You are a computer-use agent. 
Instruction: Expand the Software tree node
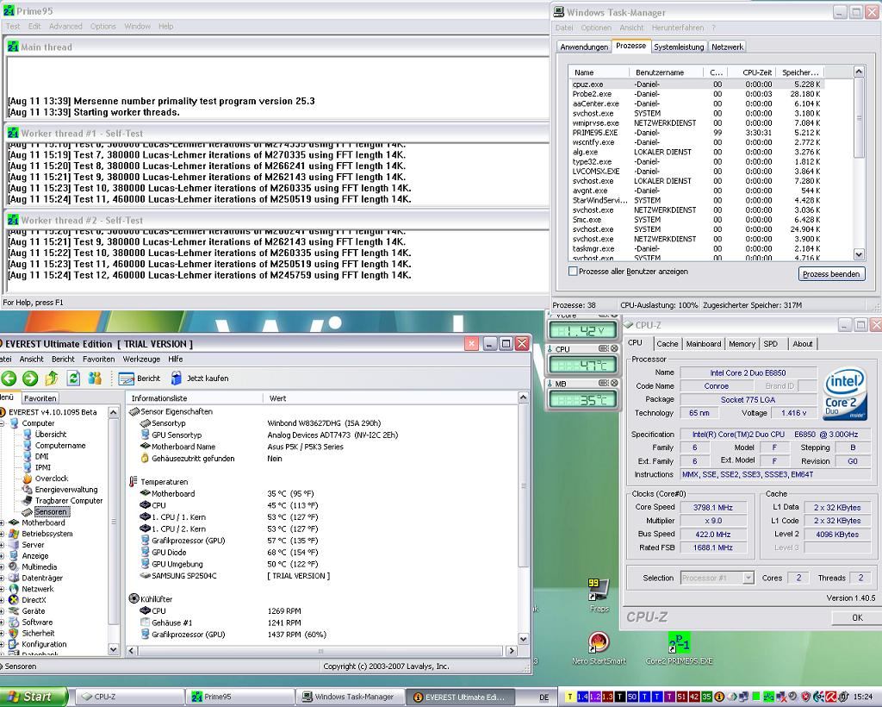pos(3,623)
